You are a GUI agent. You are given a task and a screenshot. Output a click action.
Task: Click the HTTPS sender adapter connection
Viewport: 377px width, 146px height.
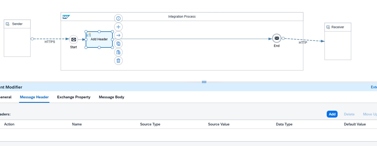click(x=50, y=39)
